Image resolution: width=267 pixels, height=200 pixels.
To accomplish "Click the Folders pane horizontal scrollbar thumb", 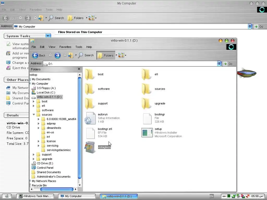I will [57, 189].
